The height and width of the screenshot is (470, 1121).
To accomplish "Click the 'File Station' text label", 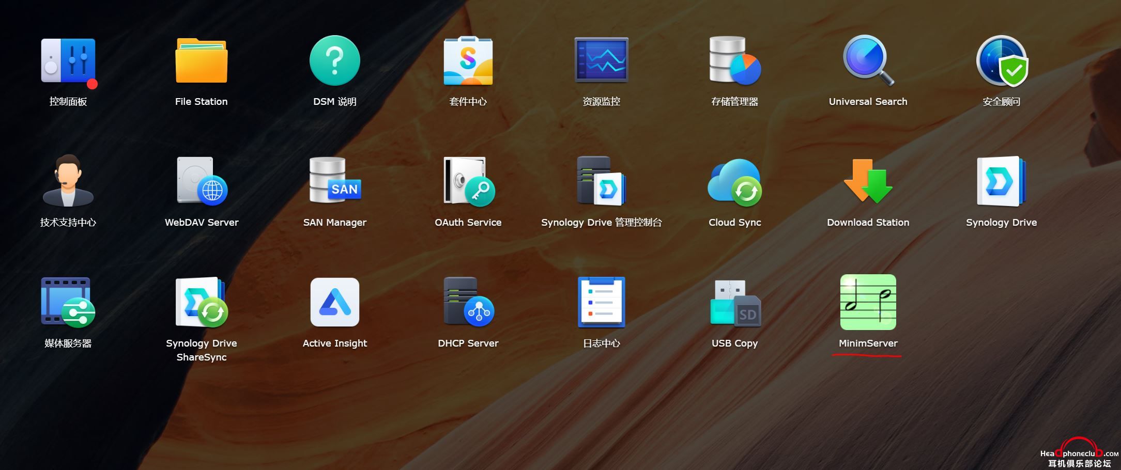I will 202,102.
